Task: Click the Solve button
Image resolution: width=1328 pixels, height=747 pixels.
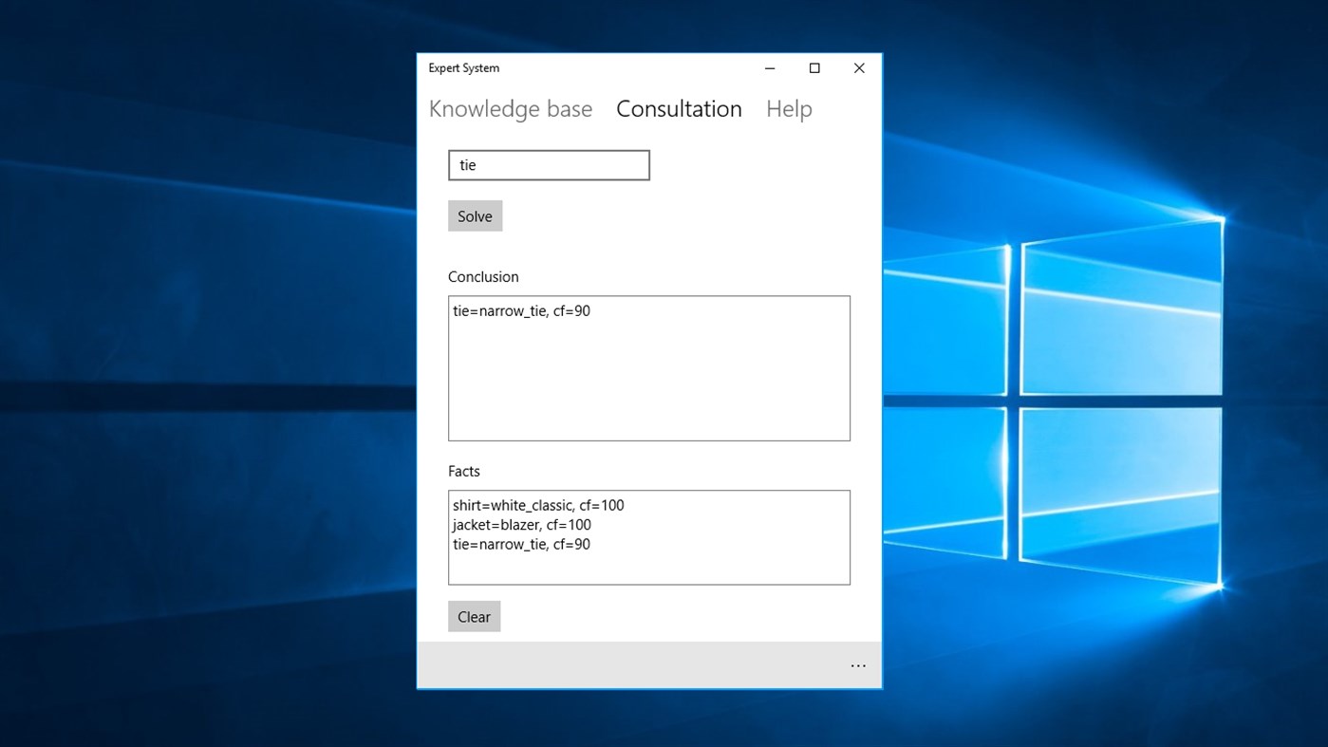Action: 475,215
